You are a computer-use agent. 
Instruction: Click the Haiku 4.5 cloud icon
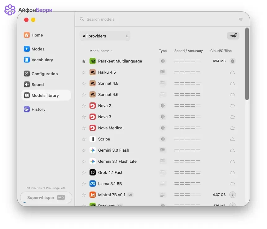(232, 72)
